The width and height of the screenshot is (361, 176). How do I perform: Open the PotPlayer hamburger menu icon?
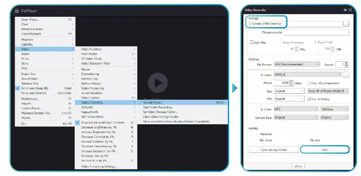[17, 11]
